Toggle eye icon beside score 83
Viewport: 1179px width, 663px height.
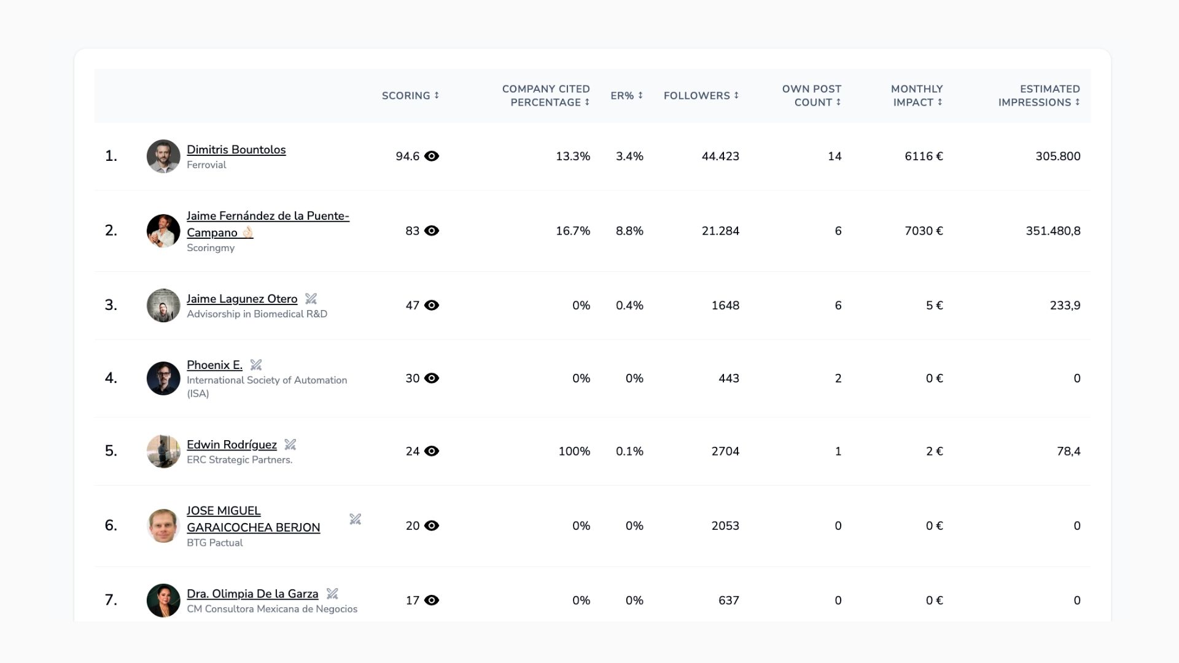[x=432, y=231]
